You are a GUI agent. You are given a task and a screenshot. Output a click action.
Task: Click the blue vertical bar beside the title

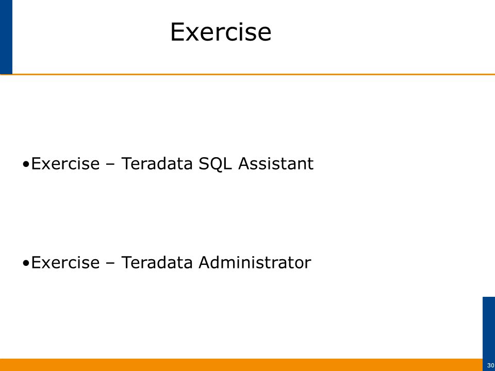(x=6, y=37)
